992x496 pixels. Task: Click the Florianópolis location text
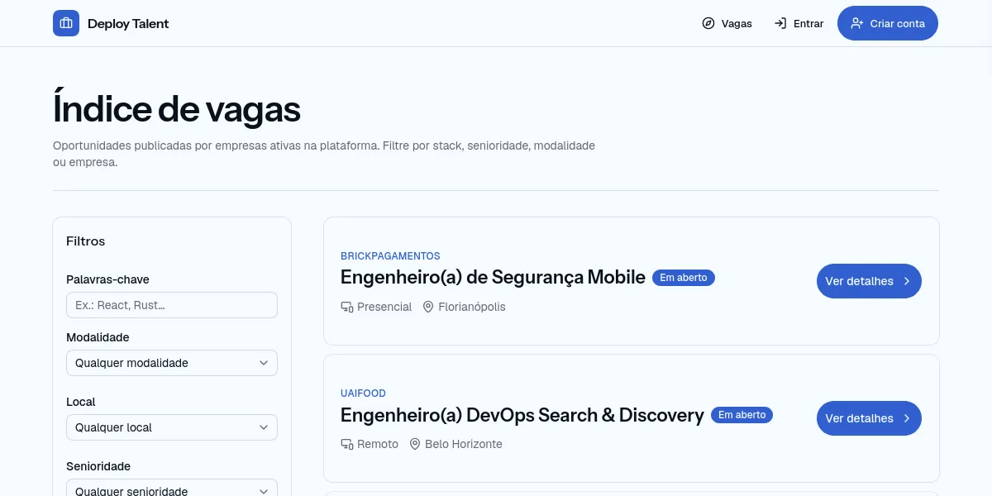pyautogui.click(x=472, y=307)
